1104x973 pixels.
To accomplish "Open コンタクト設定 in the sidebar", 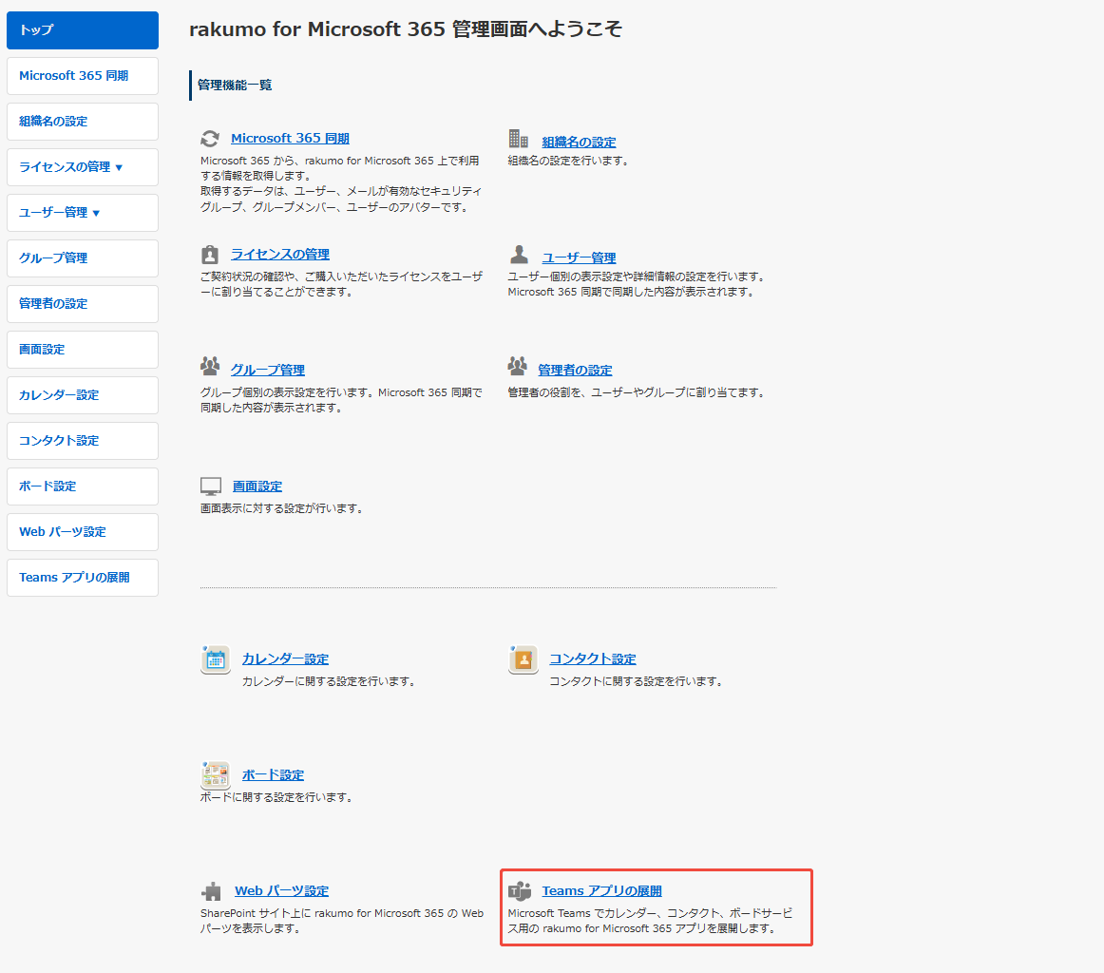I will [83, 441].
